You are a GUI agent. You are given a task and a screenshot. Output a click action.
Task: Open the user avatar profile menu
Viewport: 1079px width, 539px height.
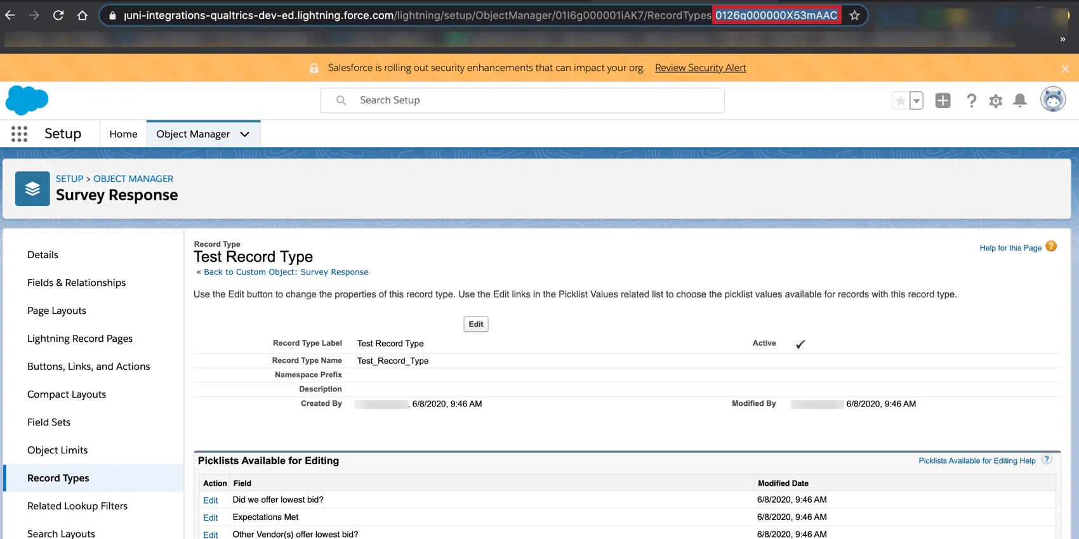(1052, 100)
